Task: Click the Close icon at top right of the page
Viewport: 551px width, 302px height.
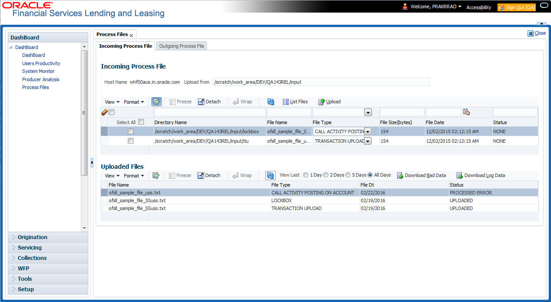Action: tap(531, 33)
